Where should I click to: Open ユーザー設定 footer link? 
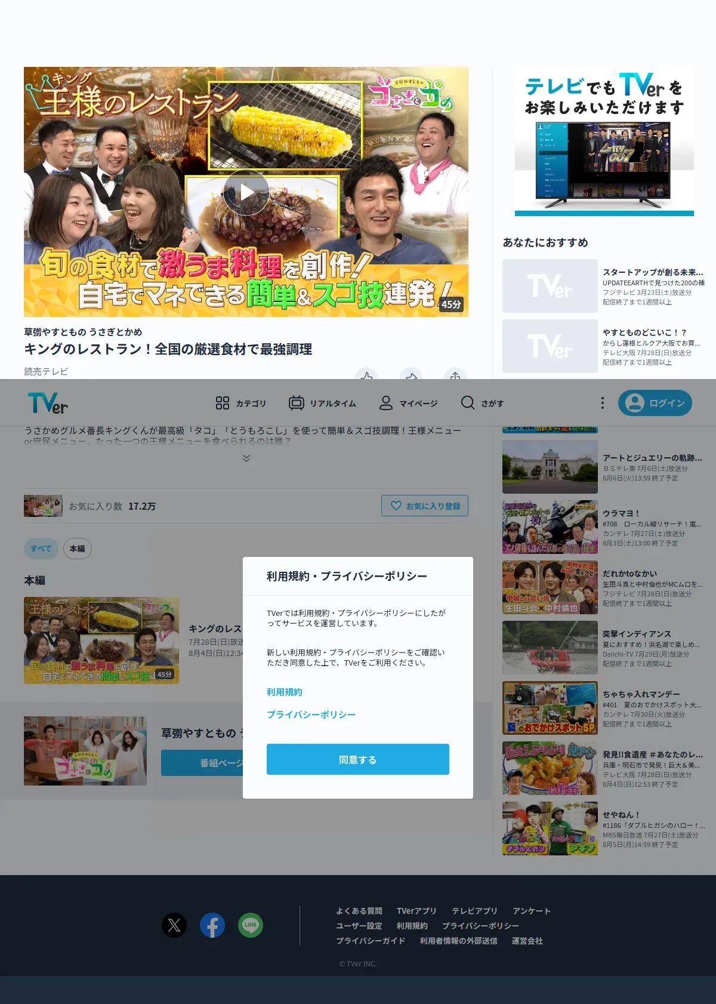pyautogui.click(x=359, y=926)
